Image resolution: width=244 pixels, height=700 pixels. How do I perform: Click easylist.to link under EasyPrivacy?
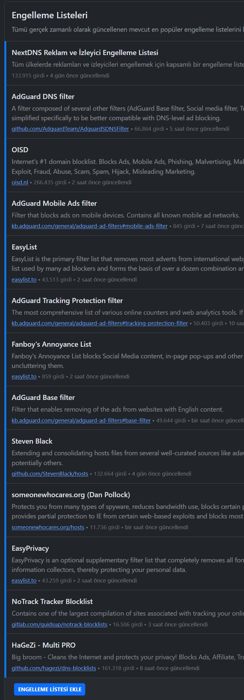24,580
